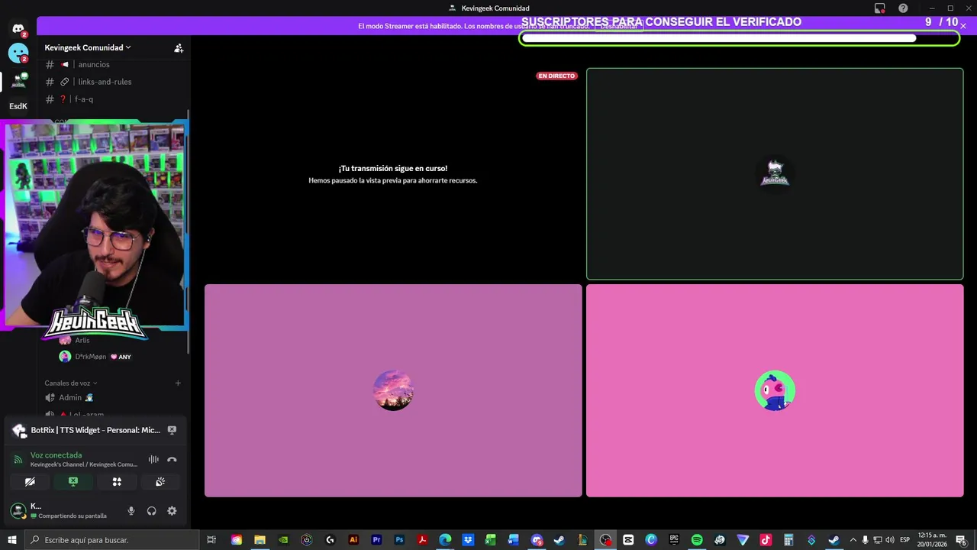
Task: Open Dropbox from the taskbar
Action: (468, 540)
